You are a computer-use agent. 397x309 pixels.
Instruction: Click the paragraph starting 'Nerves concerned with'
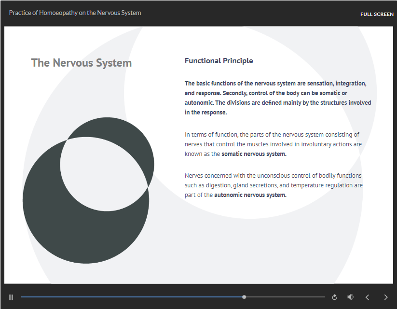point(274,185)
